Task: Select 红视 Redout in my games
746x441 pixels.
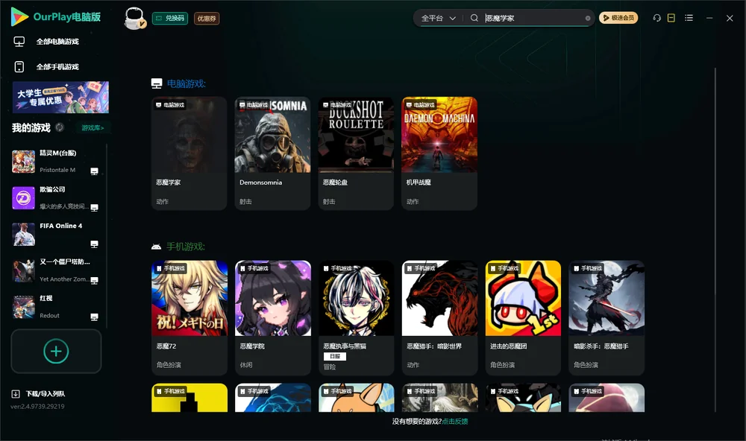Action: [x=56, y=306]
